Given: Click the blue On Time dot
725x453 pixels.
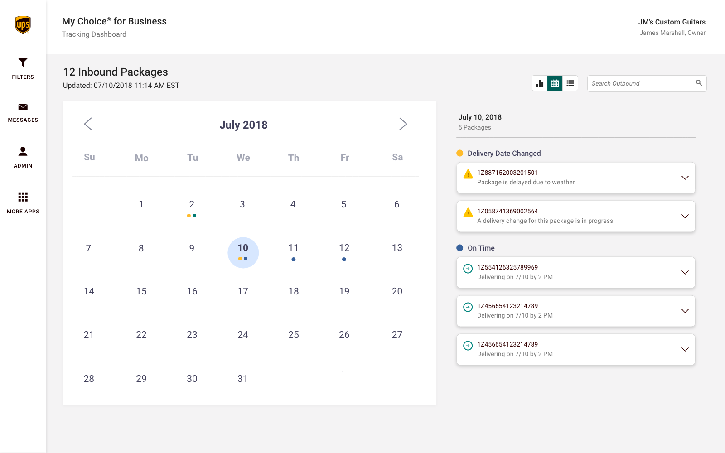Looking at the screenshot, I should pos(460,248).
